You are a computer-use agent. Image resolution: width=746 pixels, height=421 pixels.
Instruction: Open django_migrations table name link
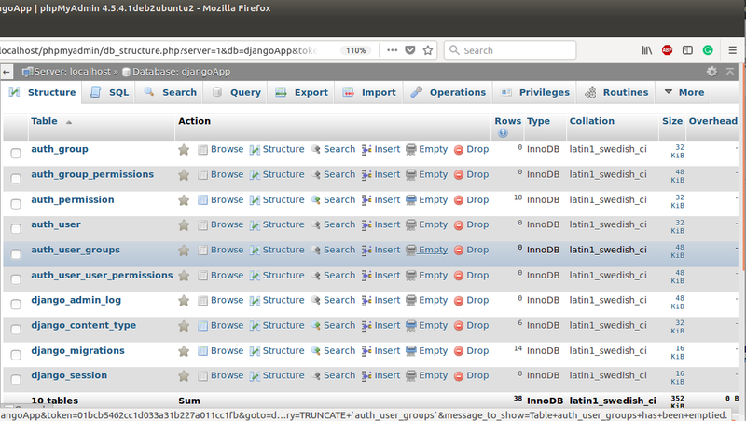(x=77, y=350)
